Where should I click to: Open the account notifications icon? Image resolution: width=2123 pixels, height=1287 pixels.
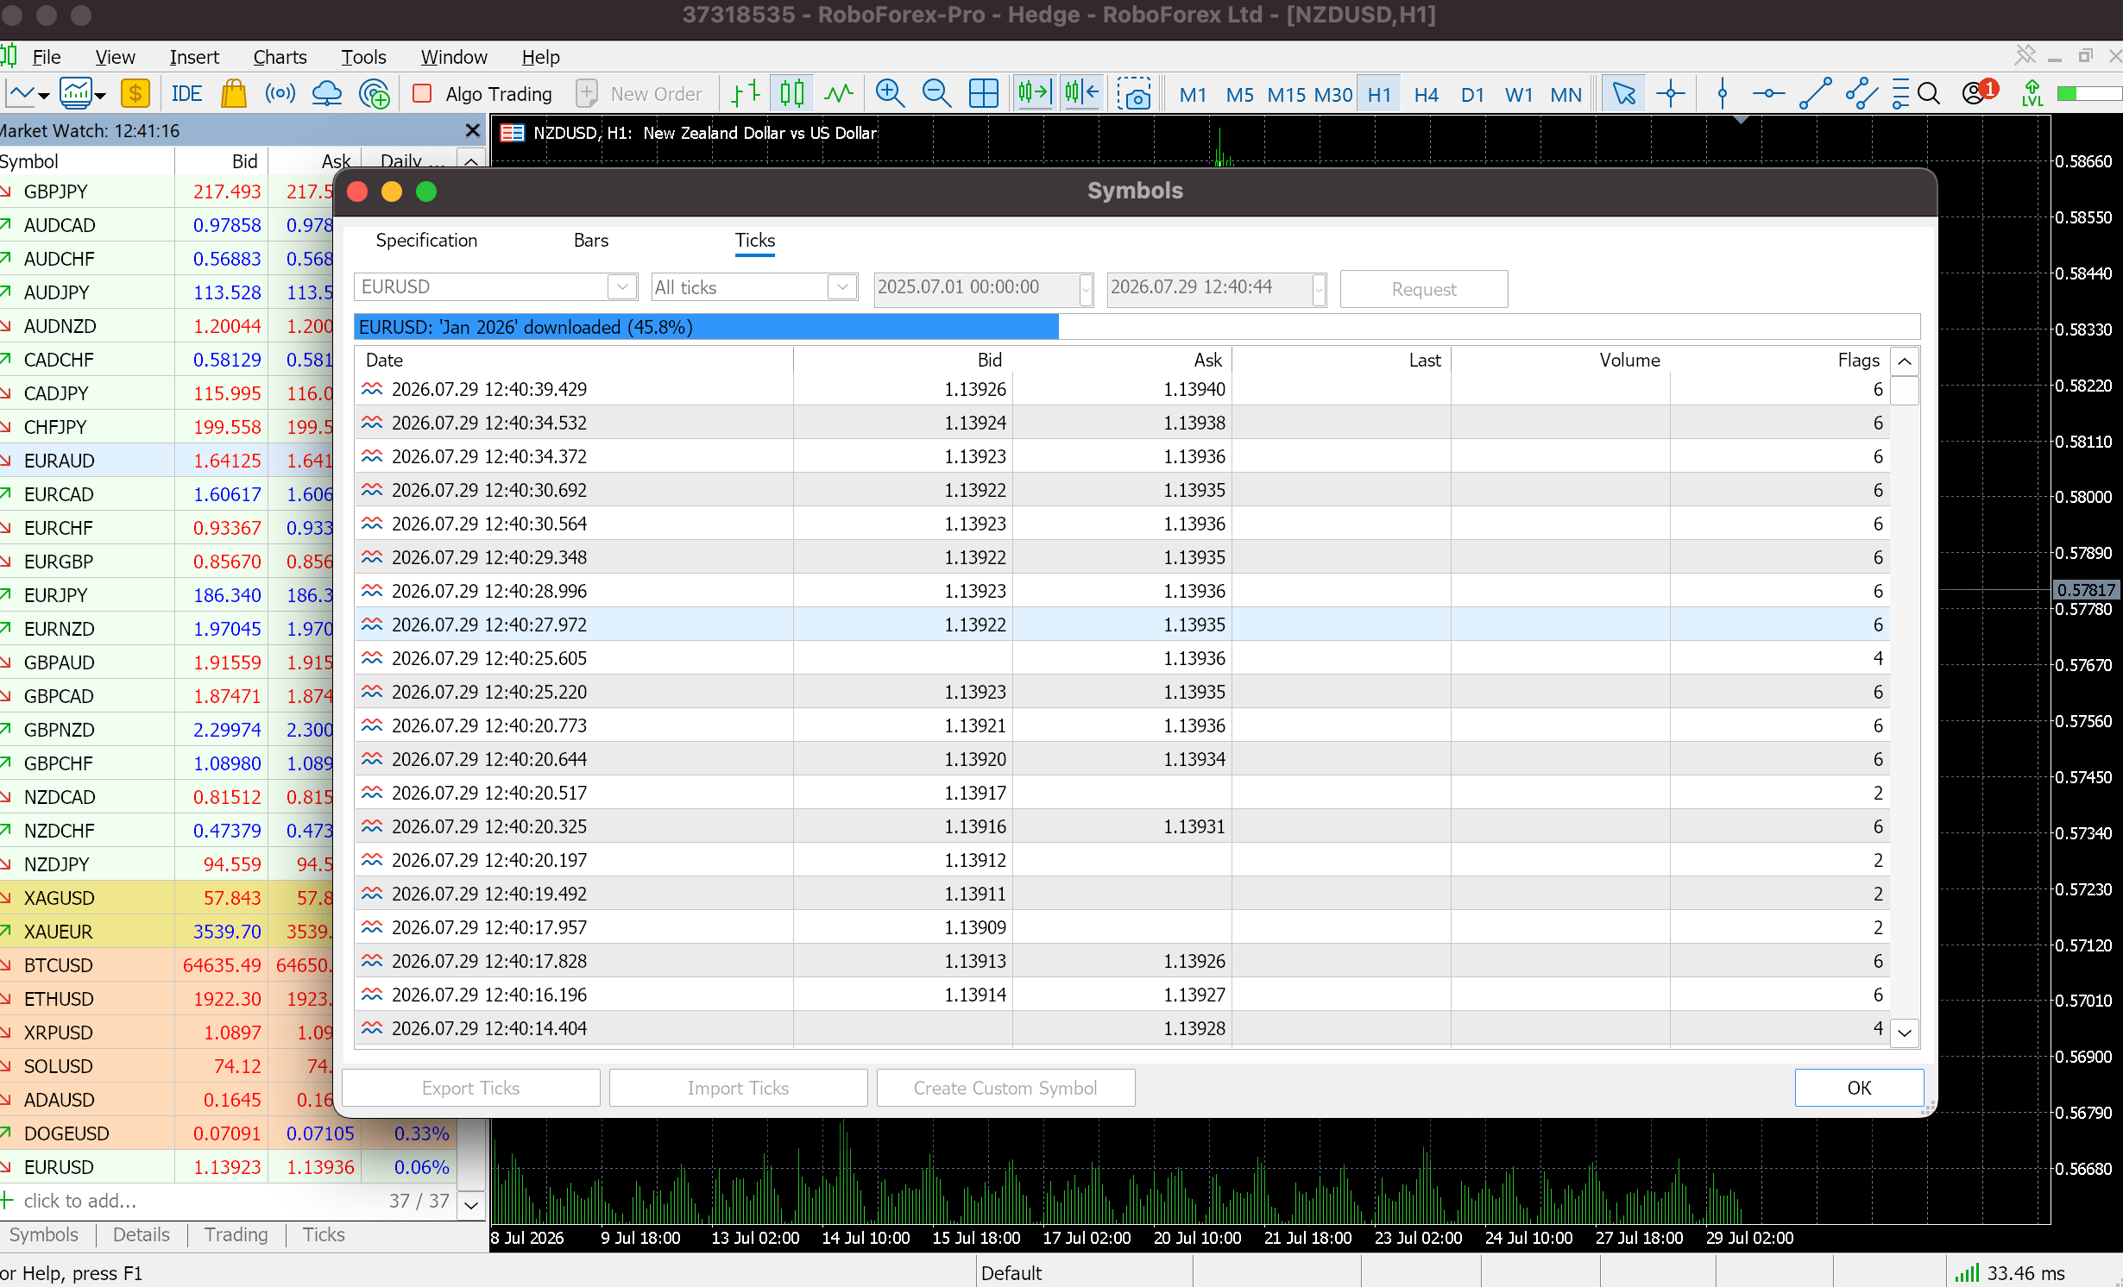pos(1979,91)
